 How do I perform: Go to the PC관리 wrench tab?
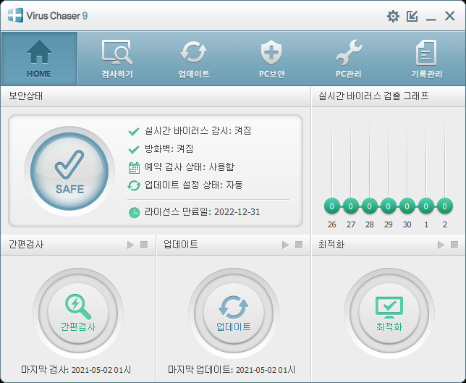349,59
